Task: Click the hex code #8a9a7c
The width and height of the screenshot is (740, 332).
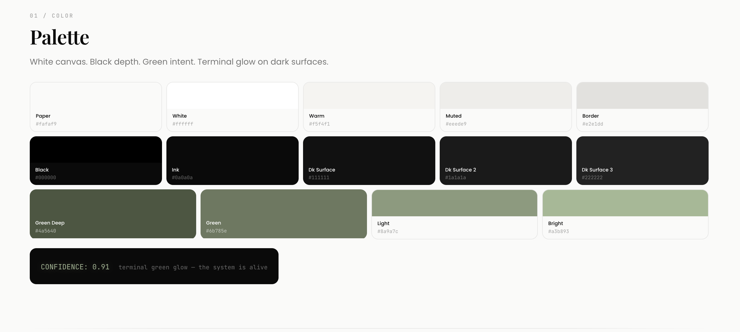Action: [388, 231]
